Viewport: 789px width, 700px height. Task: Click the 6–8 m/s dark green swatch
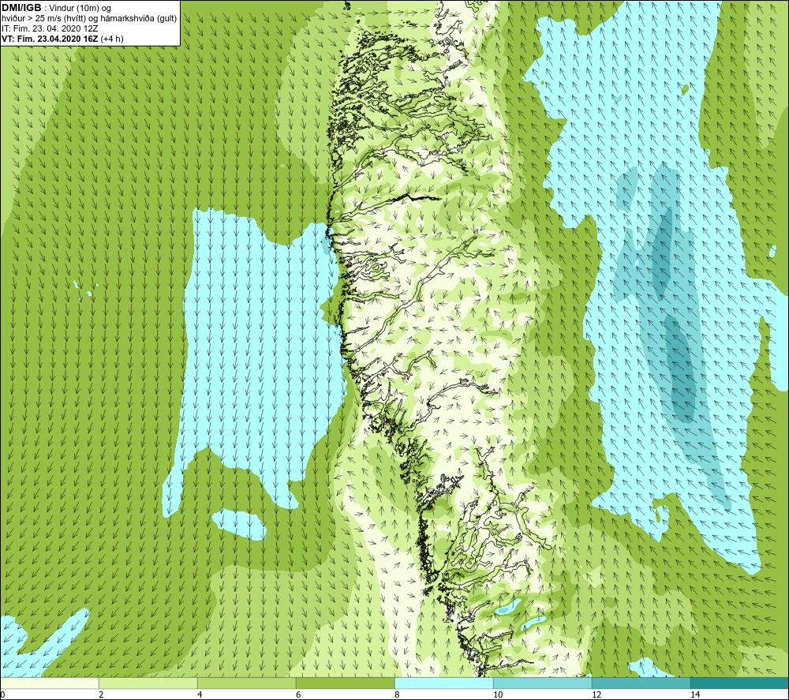[x=346, y=683]
